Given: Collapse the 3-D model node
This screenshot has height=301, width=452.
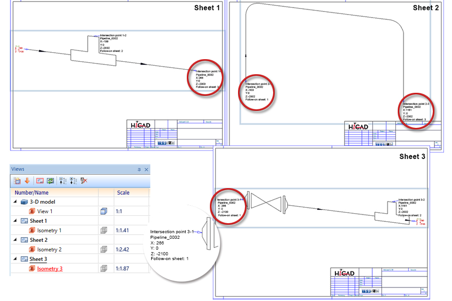Looking at the screenshot, I should (x=15, y=202).
